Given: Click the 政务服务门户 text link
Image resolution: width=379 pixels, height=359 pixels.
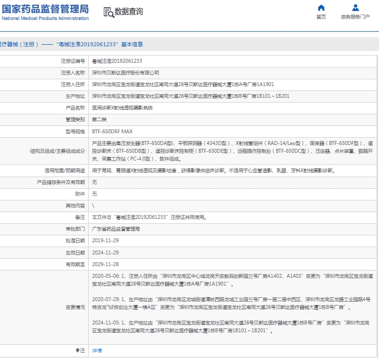Looking at the screenshot, I should [x=355, y=17].
